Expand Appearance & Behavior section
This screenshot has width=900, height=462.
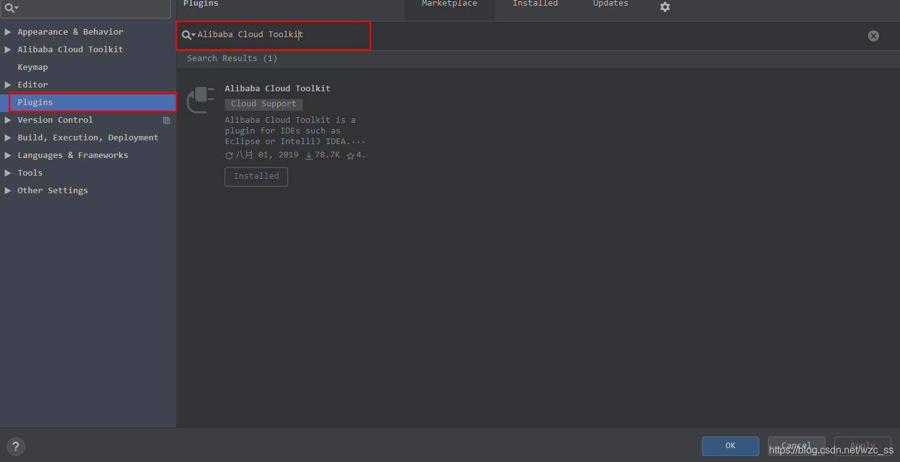click(8, 31)
